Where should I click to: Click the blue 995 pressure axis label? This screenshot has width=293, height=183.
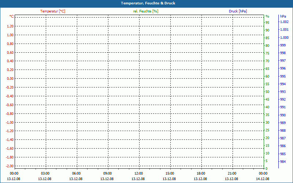point(283,76)
